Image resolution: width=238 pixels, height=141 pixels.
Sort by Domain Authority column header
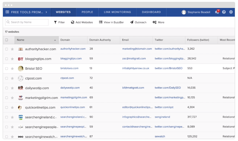point(104,40)
